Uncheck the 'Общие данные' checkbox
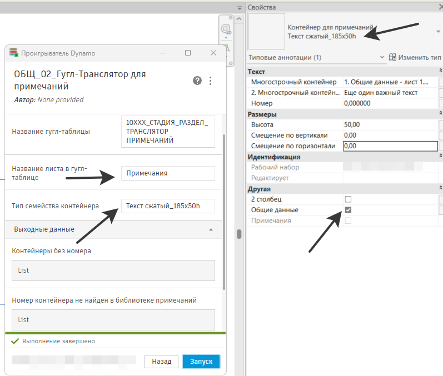 349,210
